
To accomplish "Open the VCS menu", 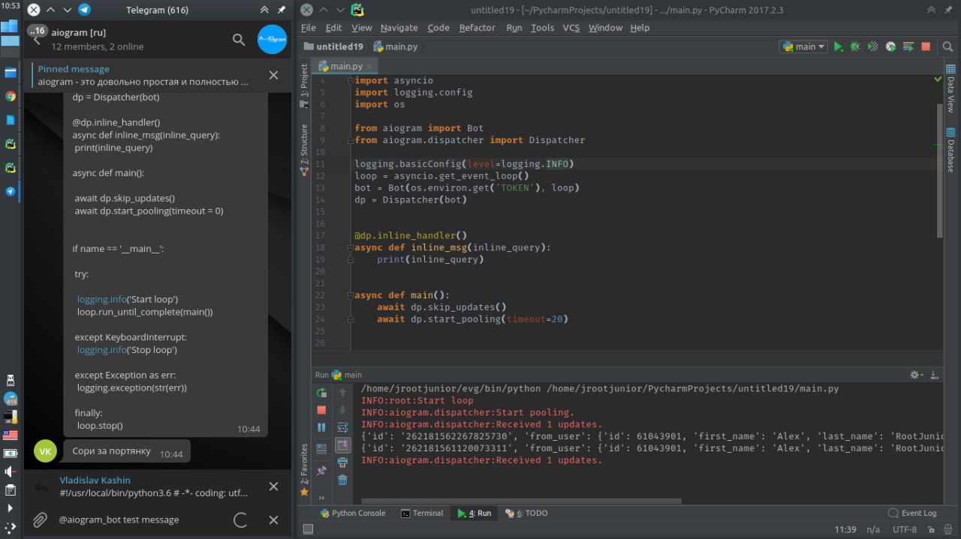I will [571, 28].
